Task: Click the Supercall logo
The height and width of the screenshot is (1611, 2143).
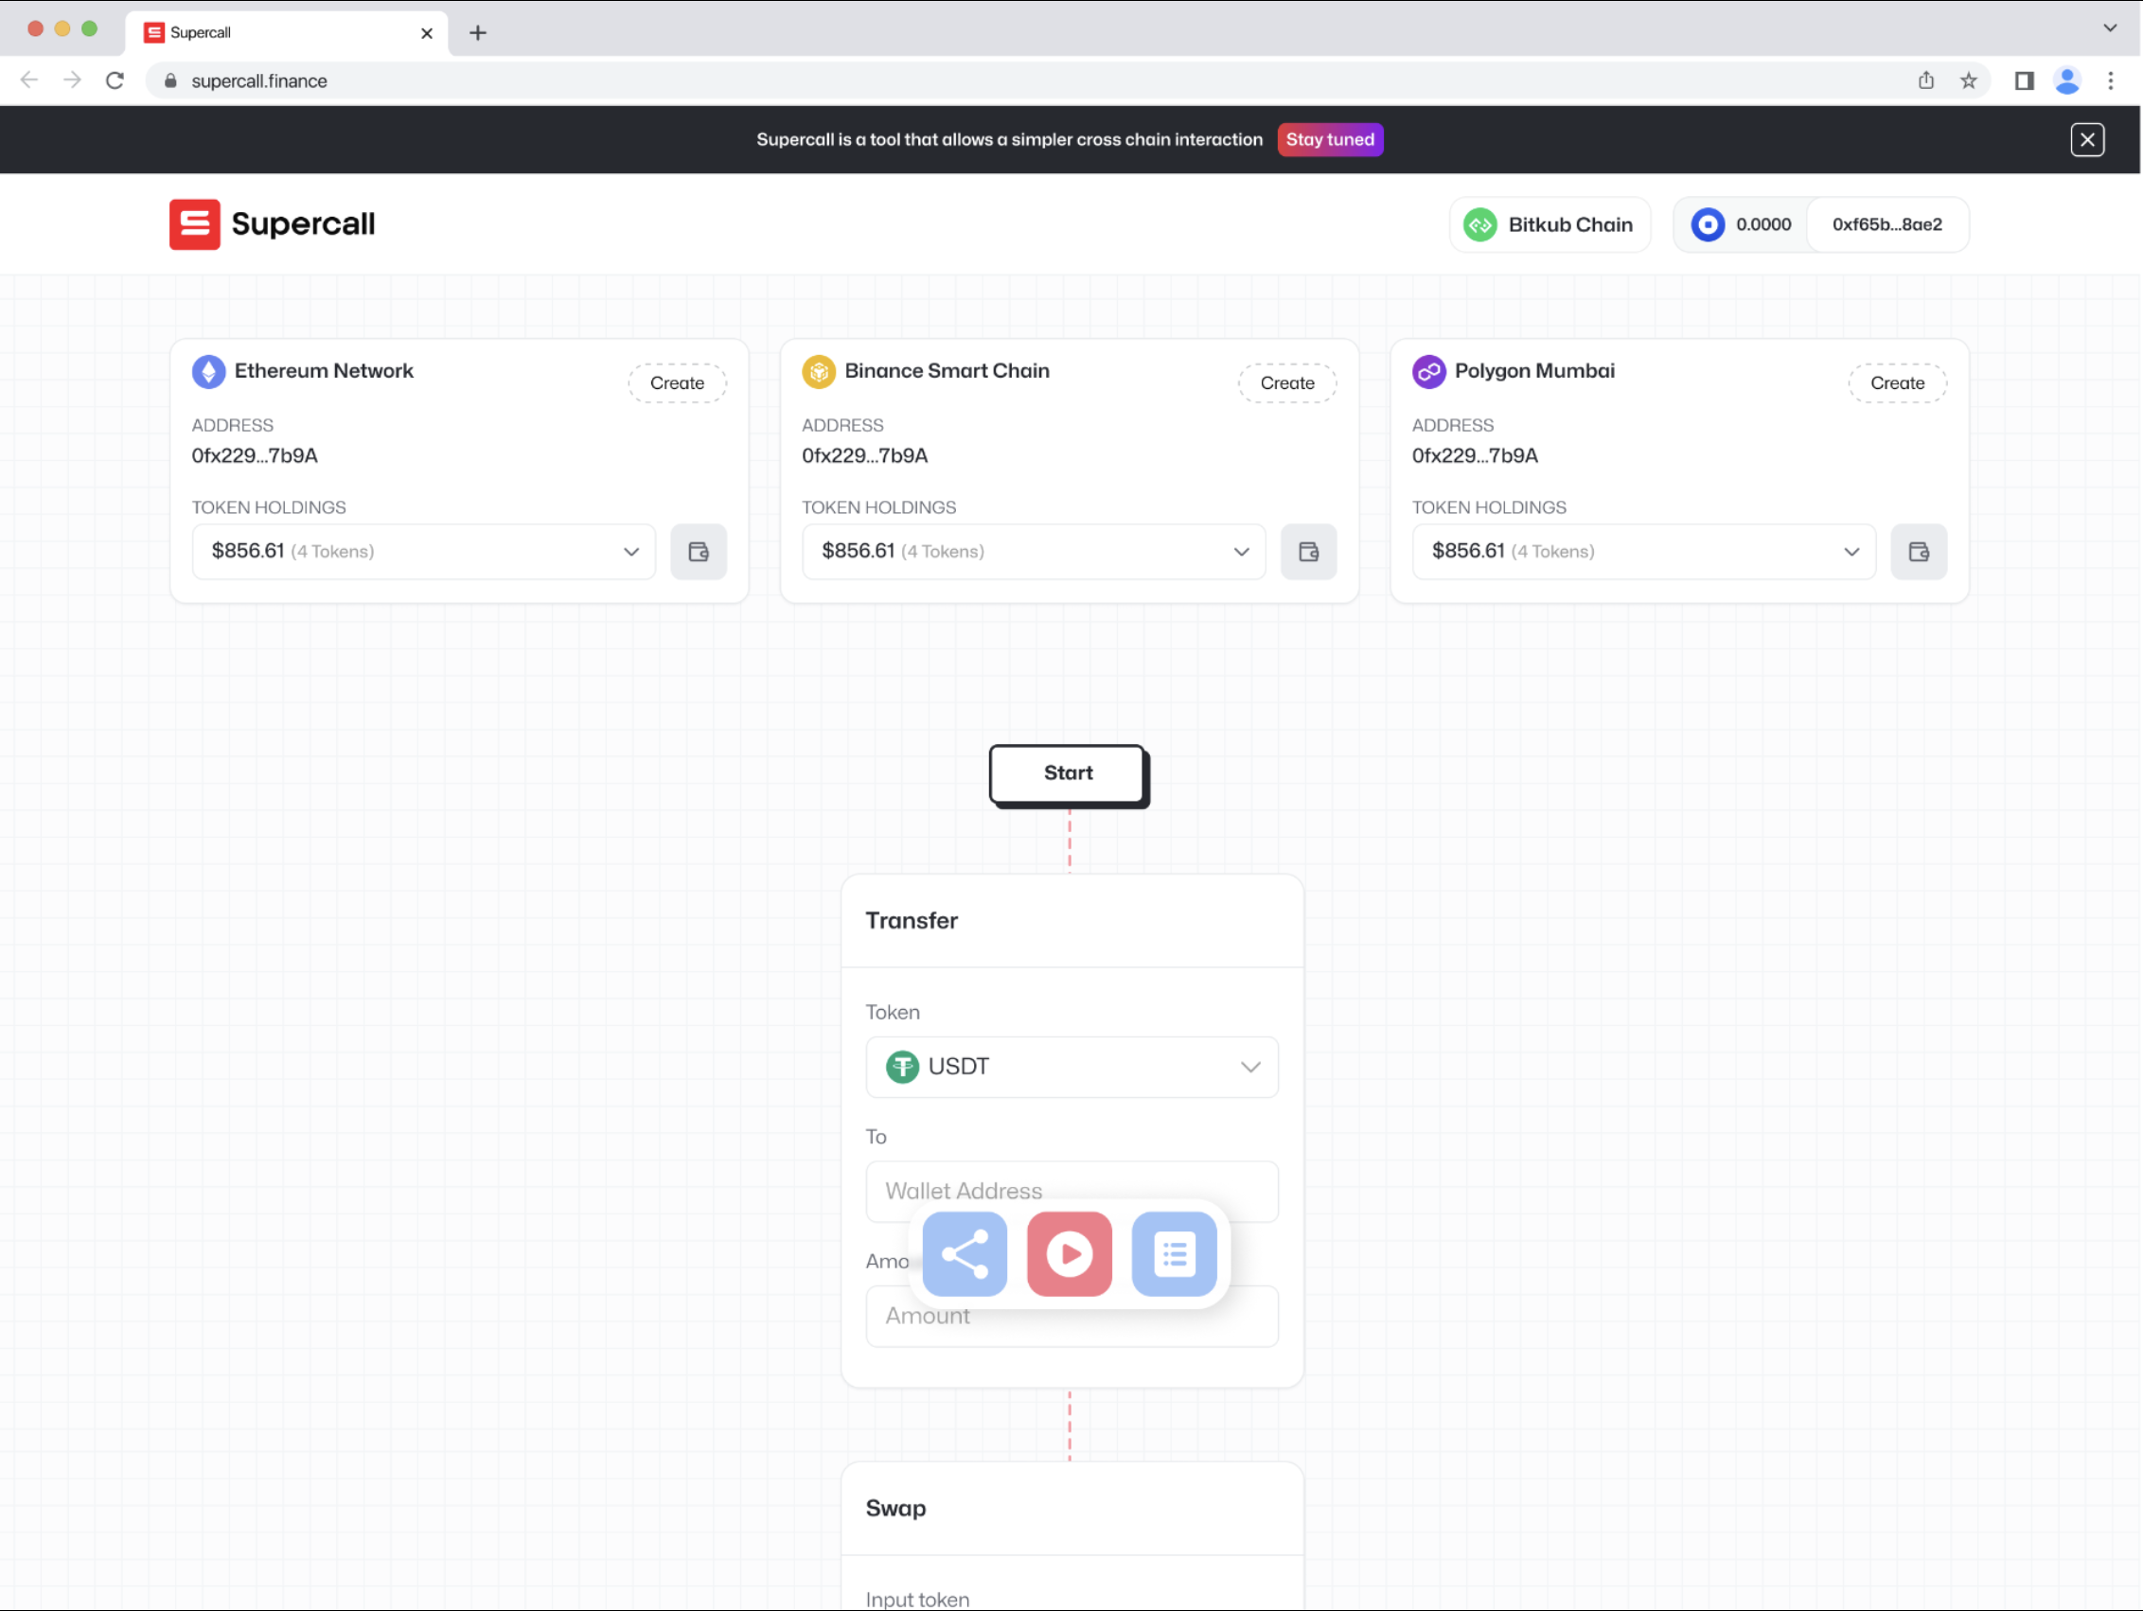Action: pyautogui.click(x=273, y=224)
